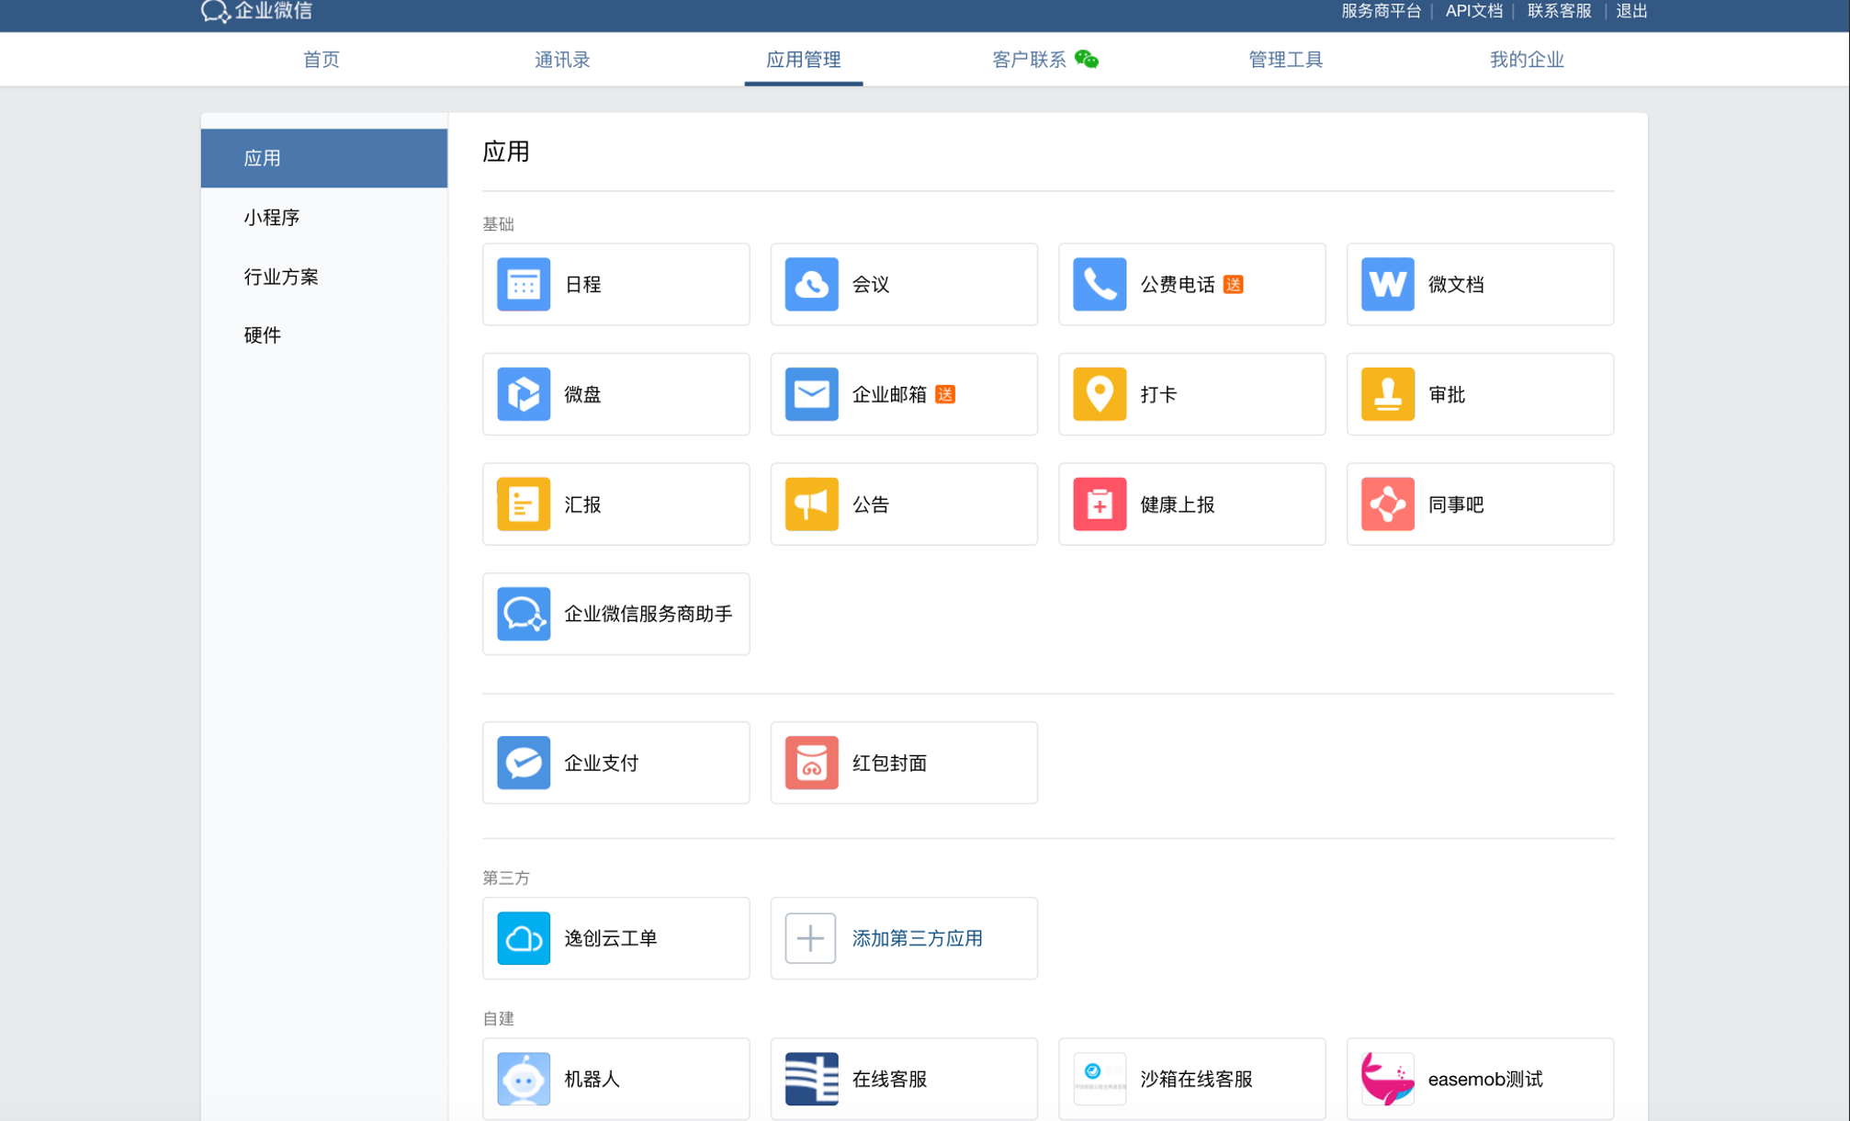Open the 我的企业 tab
The image size is (1850, 1121).
tap(1527, 60)
